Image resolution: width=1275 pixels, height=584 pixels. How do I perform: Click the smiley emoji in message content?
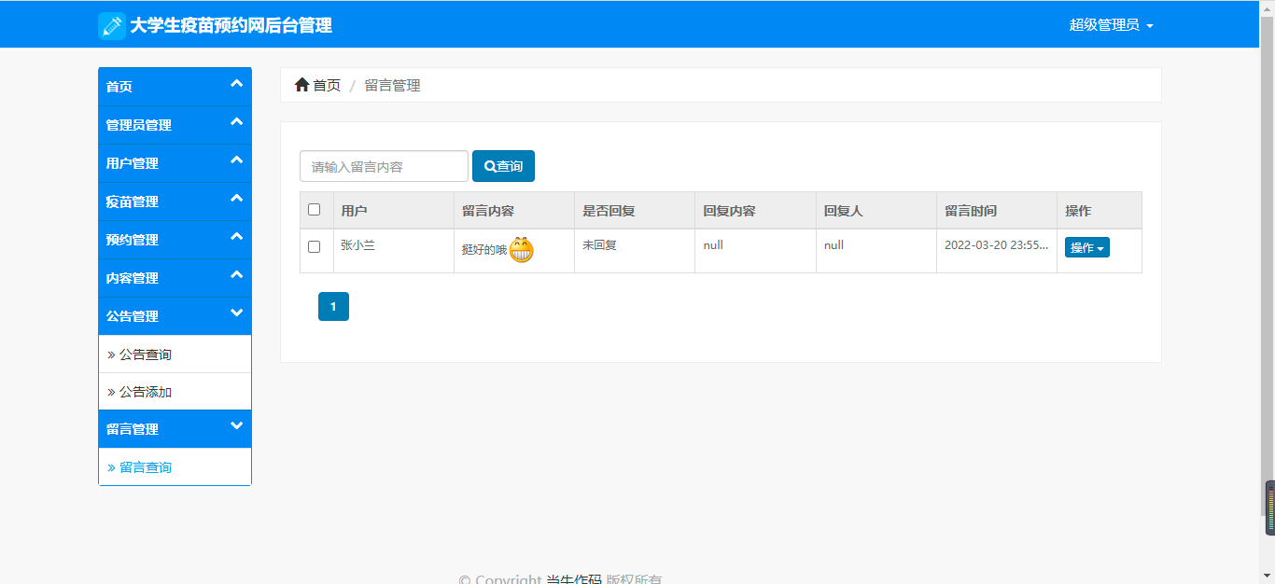point(521,250)
